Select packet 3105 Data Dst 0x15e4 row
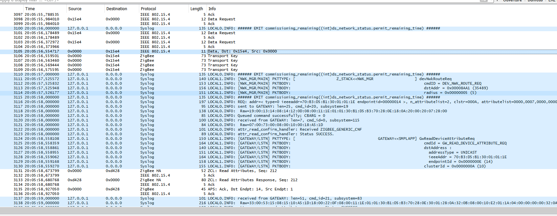The width and height of the screenshot is (557, 216). pyautogui.click(x=278, y=51)
